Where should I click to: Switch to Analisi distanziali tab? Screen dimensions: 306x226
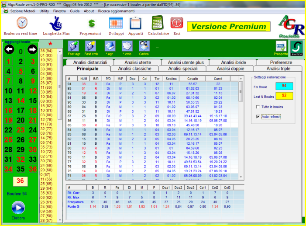pos(90,63)
